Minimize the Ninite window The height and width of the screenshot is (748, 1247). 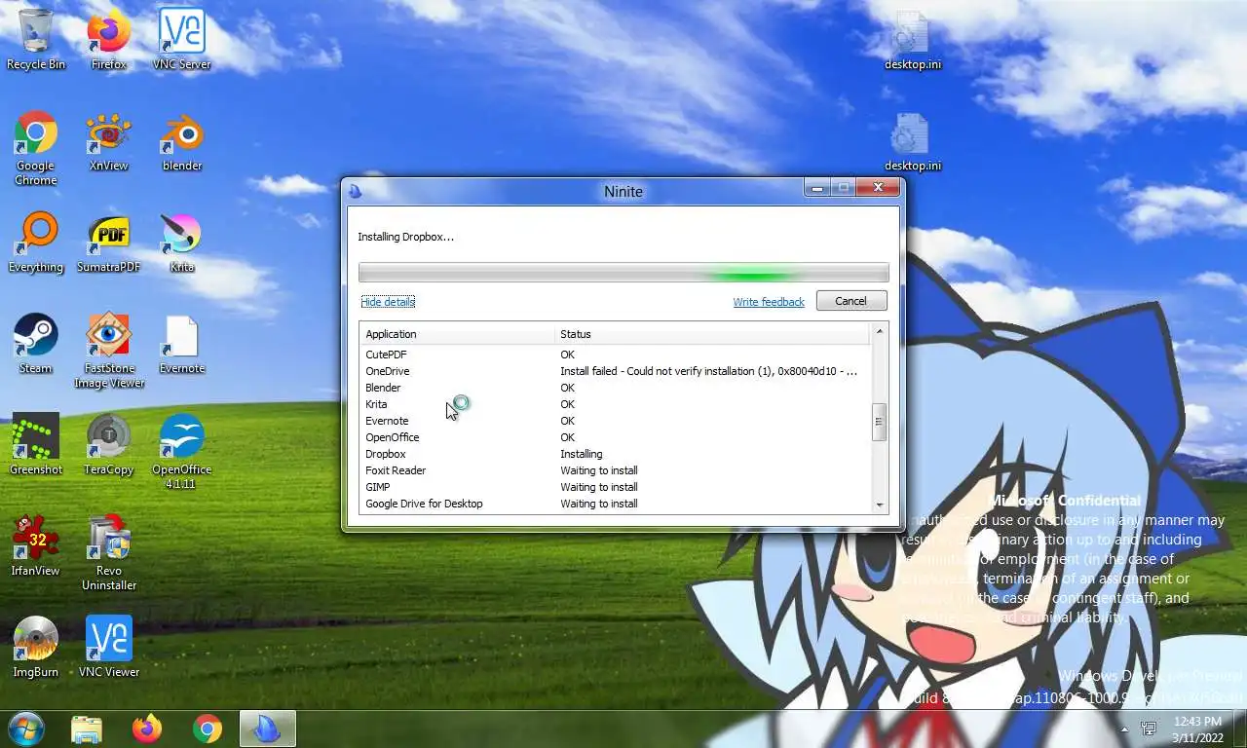coord(817,188)
